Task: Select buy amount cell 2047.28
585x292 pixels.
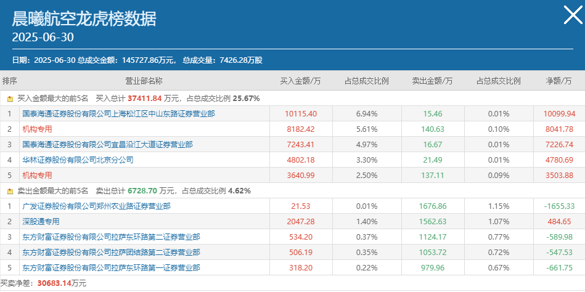Action: pyautogui.click(x=301, y=222)
